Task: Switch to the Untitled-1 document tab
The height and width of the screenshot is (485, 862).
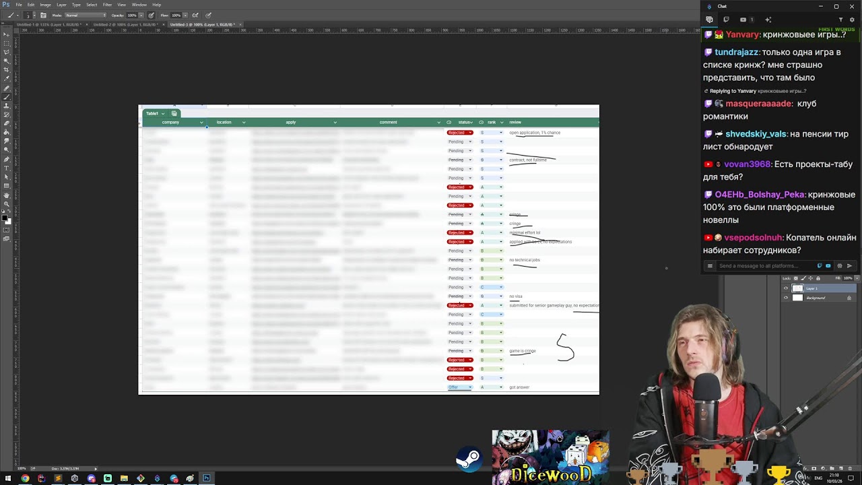Action: (x=49, y=24)
